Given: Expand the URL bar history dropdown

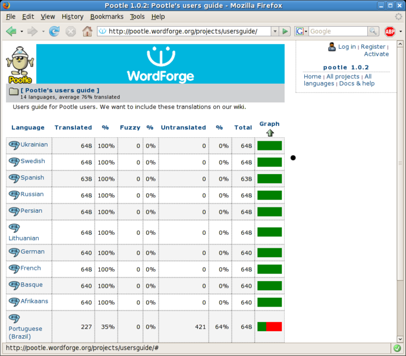Looking at the screenshot, I should pos(275,31).
